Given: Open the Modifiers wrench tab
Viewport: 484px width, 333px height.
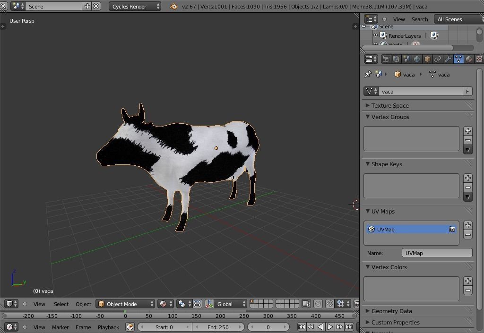Looking at the screenshot, I should 448,59.
